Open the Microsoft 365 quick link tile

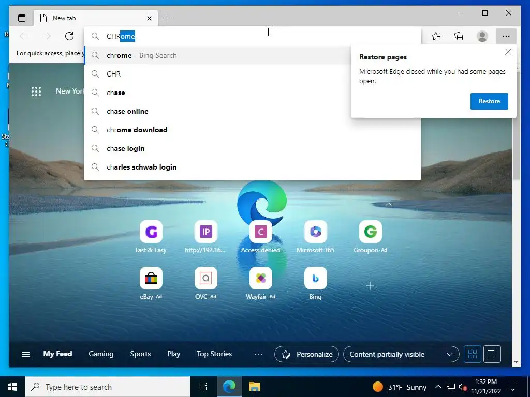tap(315, 237)
